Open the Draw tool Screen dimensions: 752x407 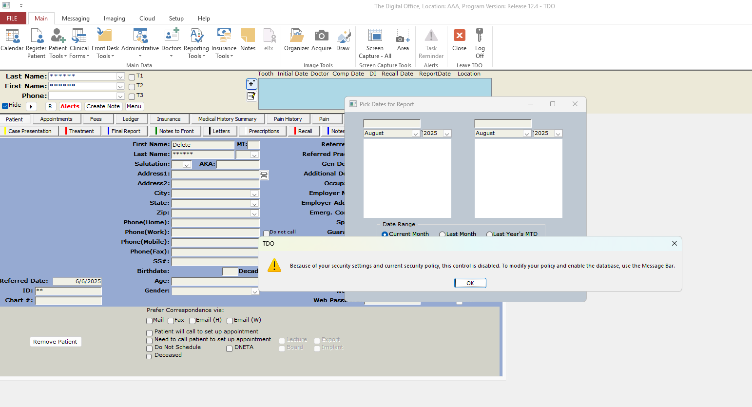(343, 37)
